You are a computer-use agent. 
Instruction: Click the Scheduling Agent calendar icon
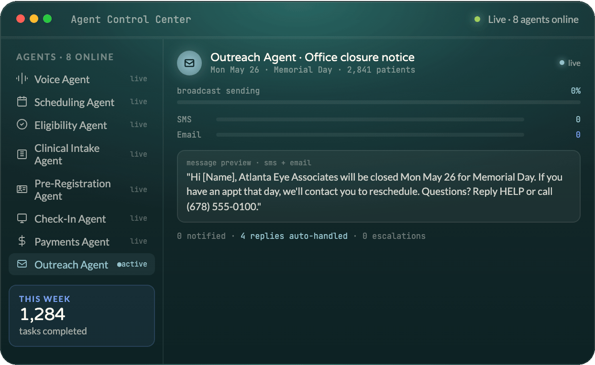coord(22,102)
